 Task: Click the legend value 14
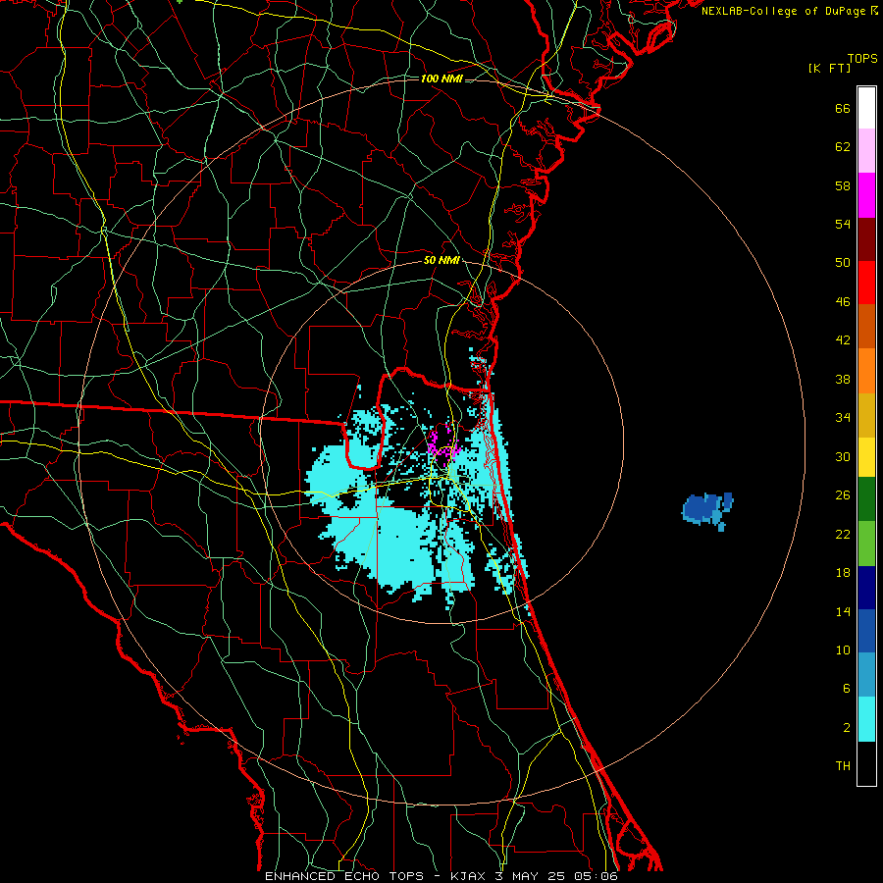(x=843, y=611)
